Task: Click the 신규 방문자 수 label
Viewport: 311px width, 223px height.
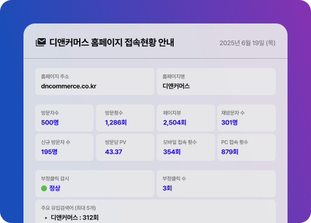Action: (x=56, y=142)
